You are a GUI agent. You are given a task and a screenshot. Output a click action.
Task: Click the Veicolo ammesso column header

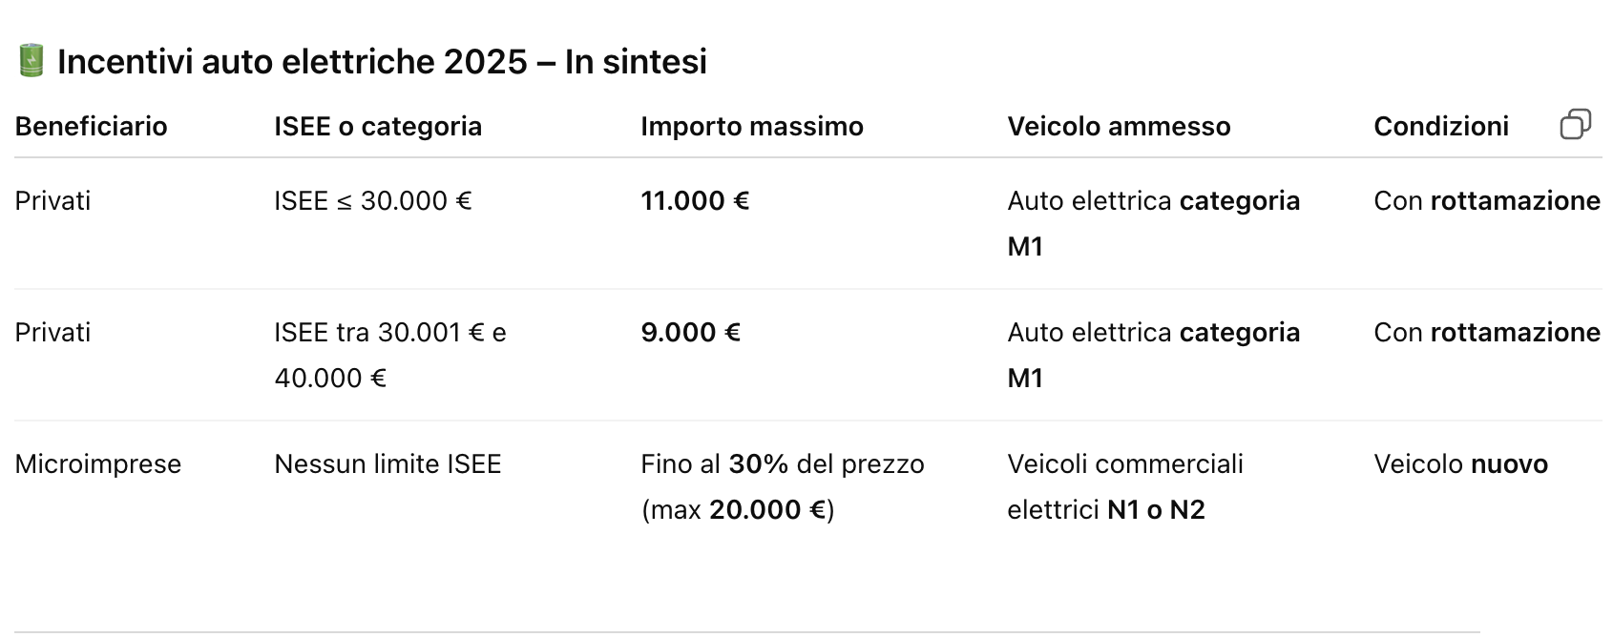pos(1119,126)
